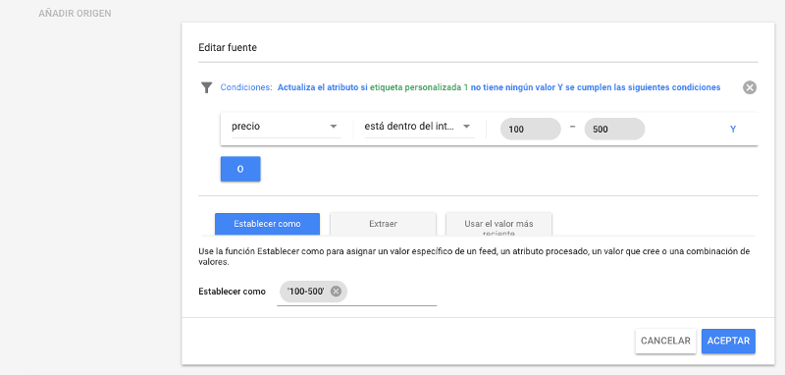The width and height of the screenshot is (785, 375).
Task: Click the green 'etiqueta personalizada 1' text
Action: pos(419,87)
